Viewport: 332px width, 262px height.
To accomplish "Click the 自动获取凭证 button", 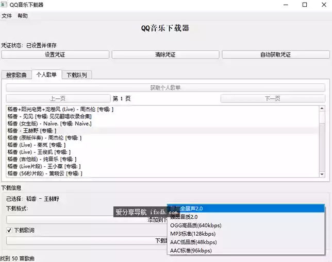I will (x=276, y=55).
